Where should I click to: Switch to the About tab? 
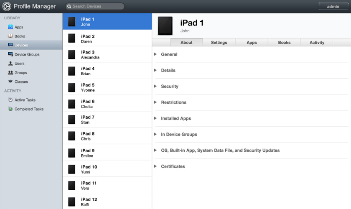coord(186,42)
